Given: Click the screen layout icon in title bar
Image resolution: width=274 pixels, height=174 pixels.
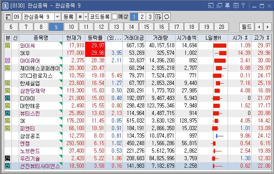Looking at the screenshot, I should pos(211,5).
